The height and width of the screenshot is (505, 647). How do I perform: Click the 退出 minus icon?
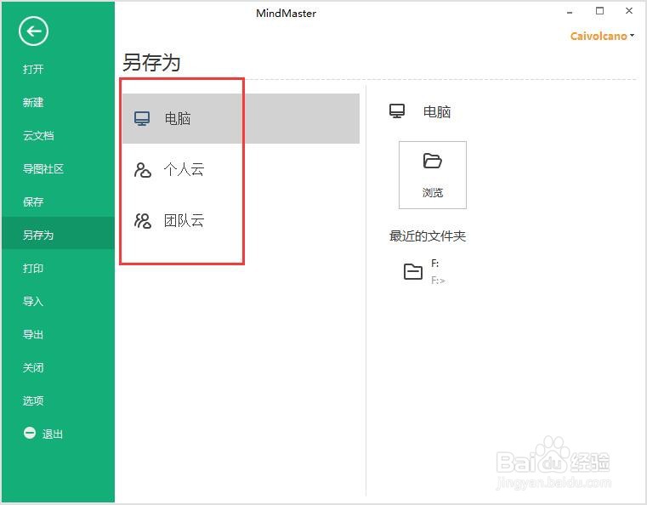coord(30,433)
